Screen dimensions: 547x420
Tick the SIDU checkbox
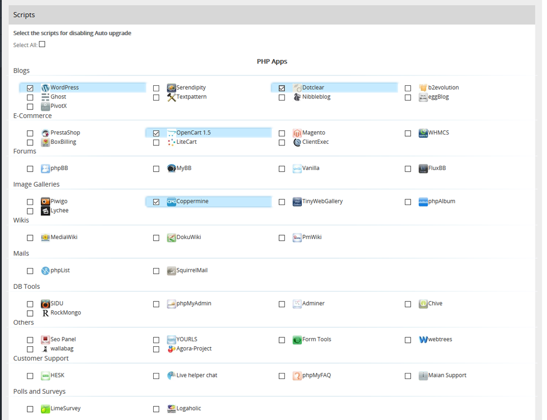tap(30, 304)
